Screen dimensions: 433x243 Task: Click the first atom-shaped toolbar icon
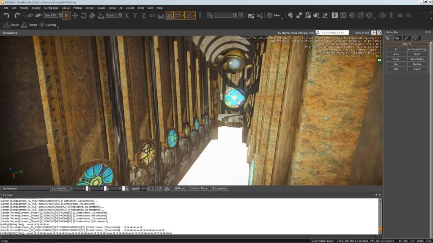pos(352,16)
